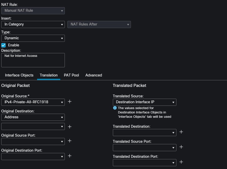Select the Translation tab

tap(49, 75)
